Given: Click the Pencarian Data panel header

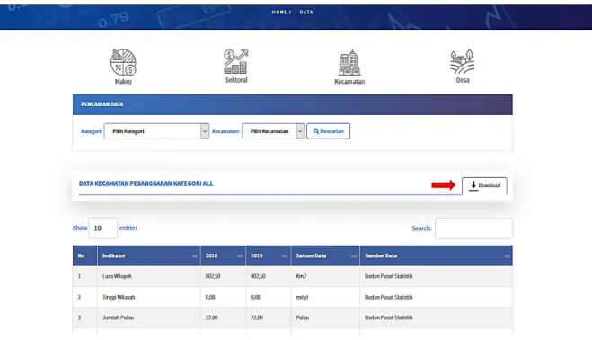Looking at the screenshot, I should coord(293,104).
